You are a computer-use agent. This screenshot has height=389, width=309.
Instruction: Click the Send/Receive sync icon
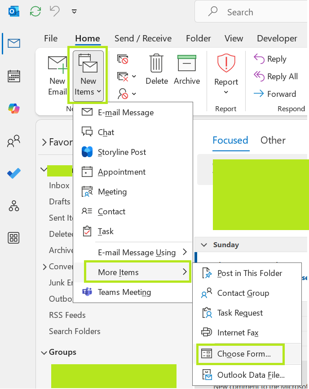[35, 11]
